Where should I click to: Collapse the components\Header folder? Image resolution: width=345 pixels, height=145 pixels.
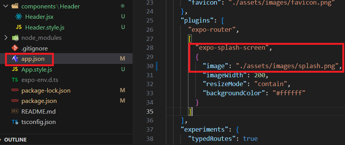(6, 6)
